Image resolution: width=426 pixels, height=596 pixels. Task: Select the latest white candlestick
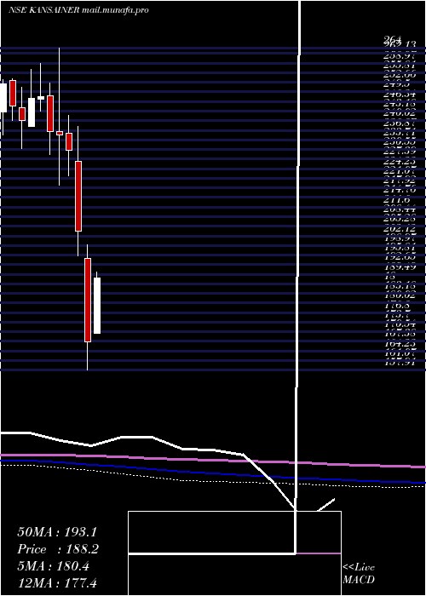[x=97, y=306]
